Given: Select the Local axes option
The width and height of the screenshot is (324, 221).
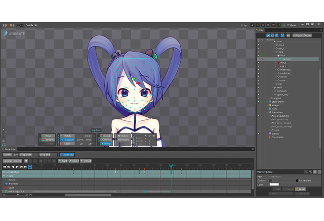Looking at the screenshot, I should [106, 136].
